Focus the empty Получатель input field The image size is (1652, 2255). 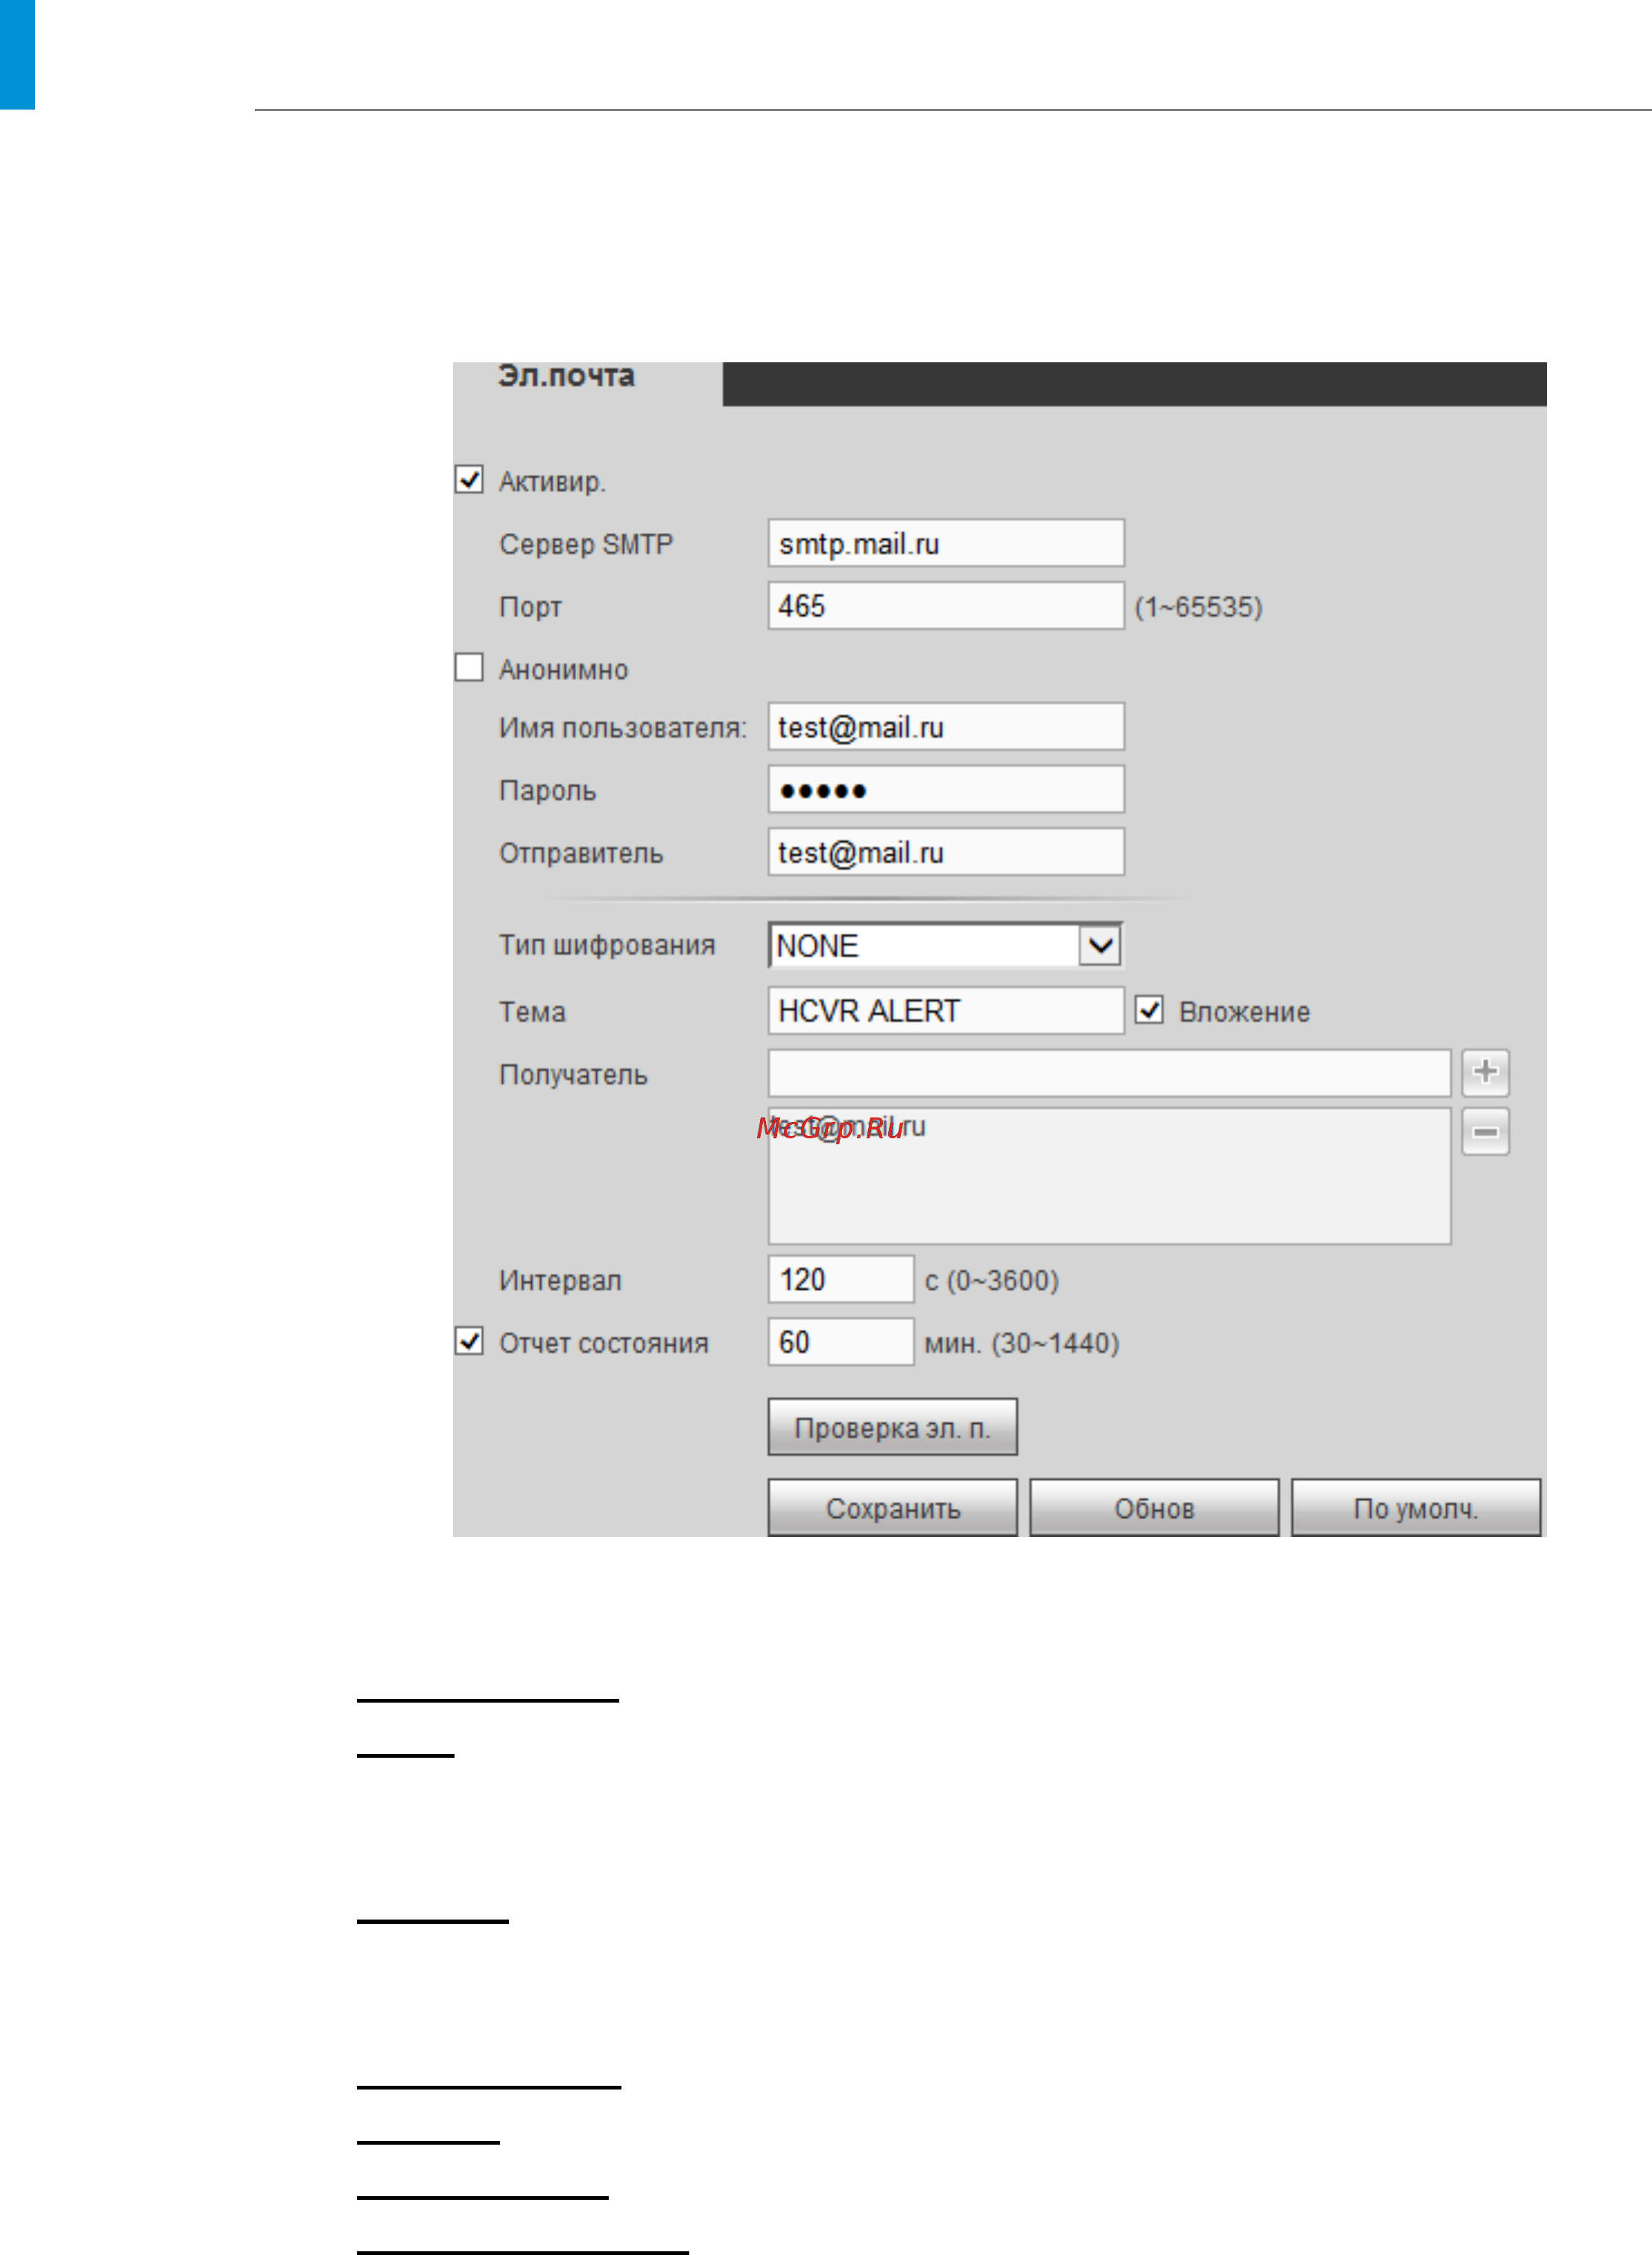tap(1109, 1073)
